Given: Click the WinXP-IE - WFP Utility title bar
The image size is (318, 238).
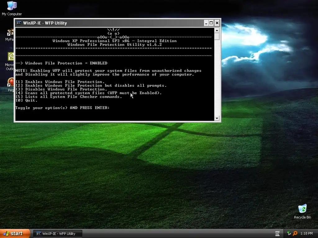Looking at the screenshot, I should click(110, 23).
